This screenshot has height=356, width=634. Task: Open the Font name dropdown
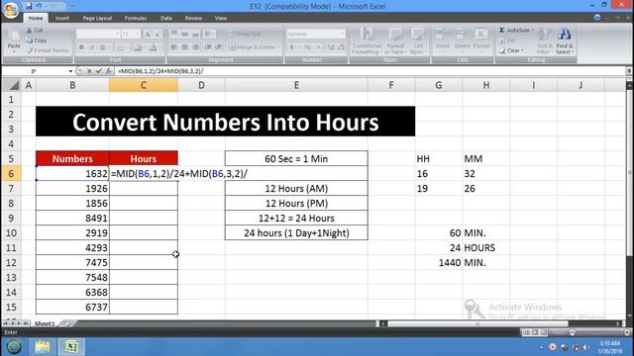pos(118,35)
